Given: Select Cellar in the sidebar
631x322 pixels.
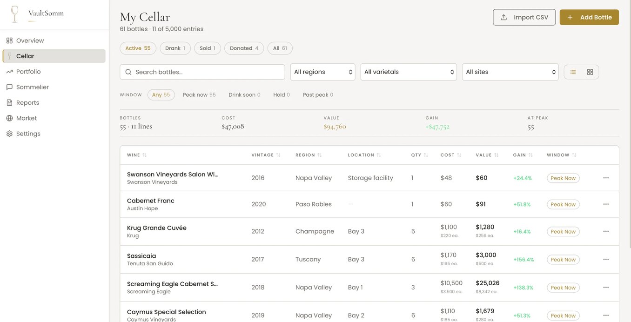Looking at the screenshot, I should pos(54,56).
